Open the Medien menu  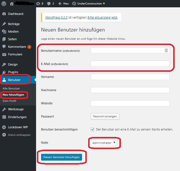click(x=13, y=31)
